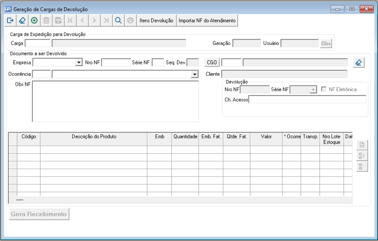Go to the first record with the toolbar arrow
378x241 pixels.
click(x=70, y=21)
